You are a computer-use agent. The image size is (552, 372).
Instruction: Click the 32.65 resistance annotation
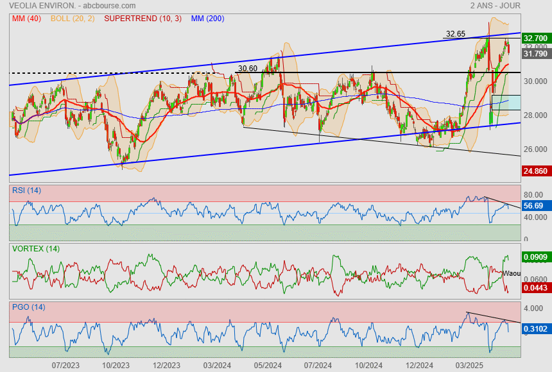[x=456, y=34]
